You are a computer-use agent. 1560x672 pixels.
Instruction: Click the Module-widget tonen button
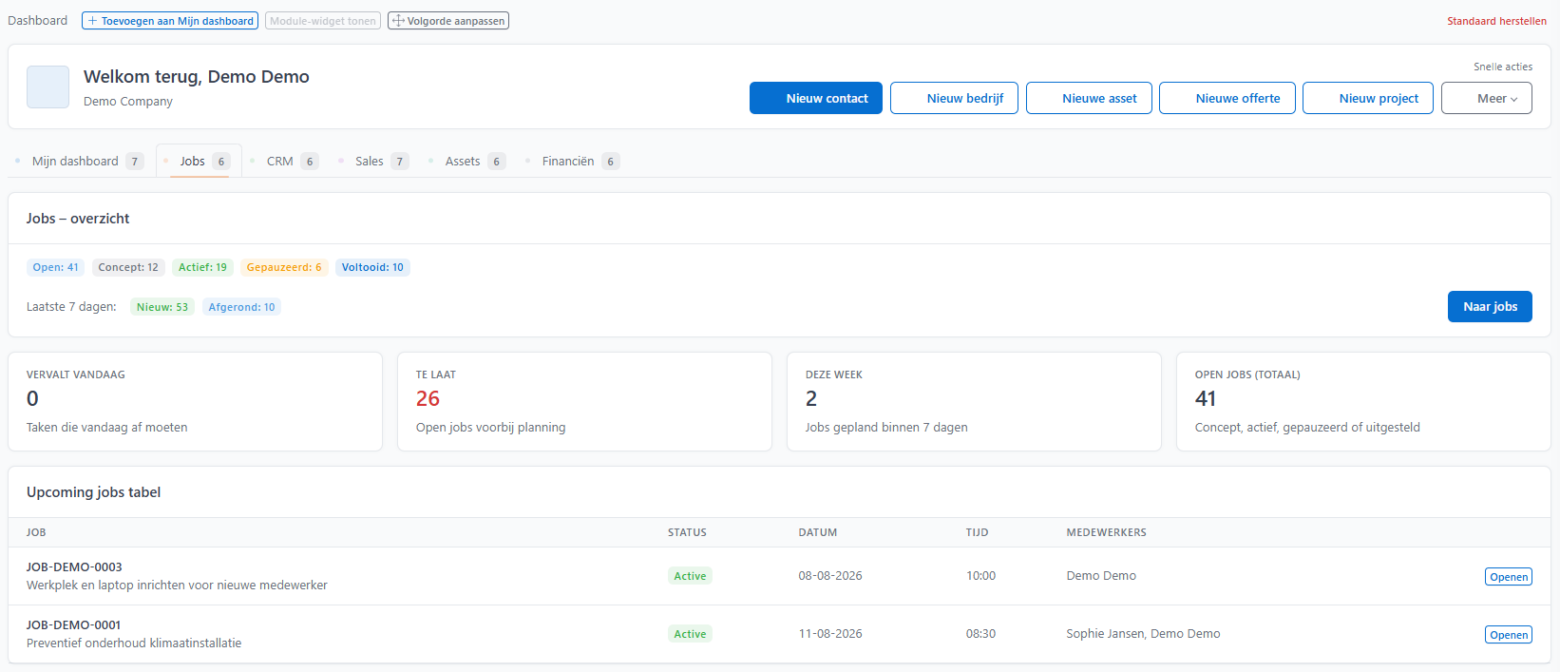pyautogui.click(x=323, y=21)
